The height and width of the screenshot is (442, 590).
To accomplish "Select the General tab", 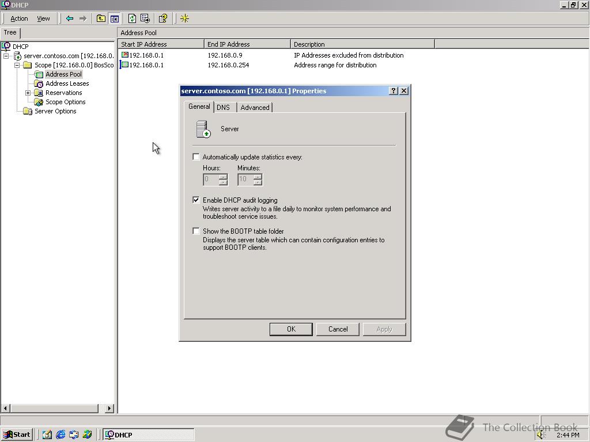I will 199,106.
